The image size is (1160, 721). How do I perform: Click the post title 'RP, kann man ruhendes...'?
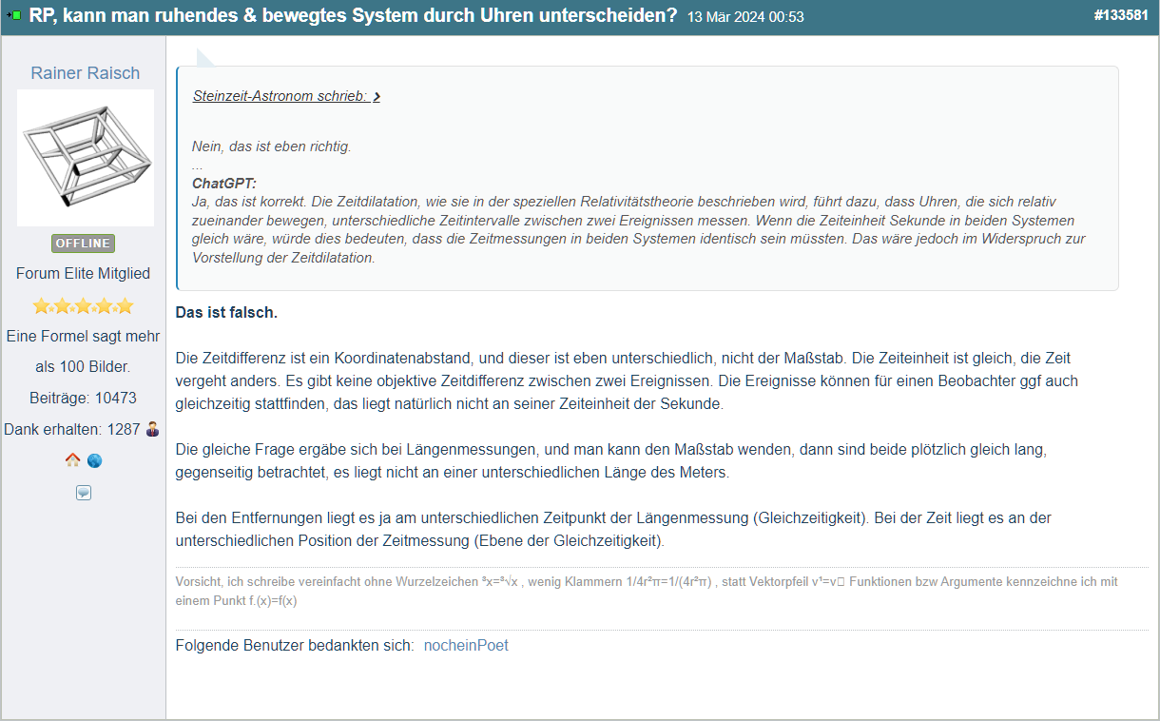click(353, 16)
